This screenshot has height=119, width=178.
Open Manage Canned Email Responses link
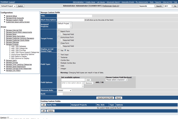coord(19,68)
